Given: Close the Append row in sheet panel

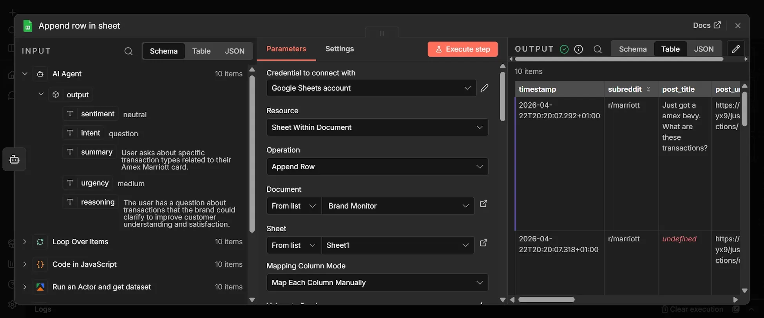Looking at the screenshot, I should [738, 25].
